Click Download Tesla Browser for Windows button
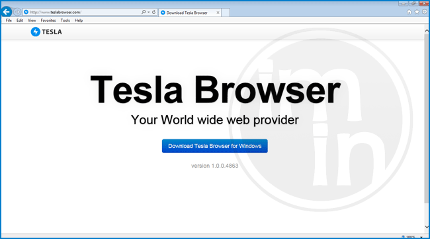The image size is (430, 239). [215, 146]
